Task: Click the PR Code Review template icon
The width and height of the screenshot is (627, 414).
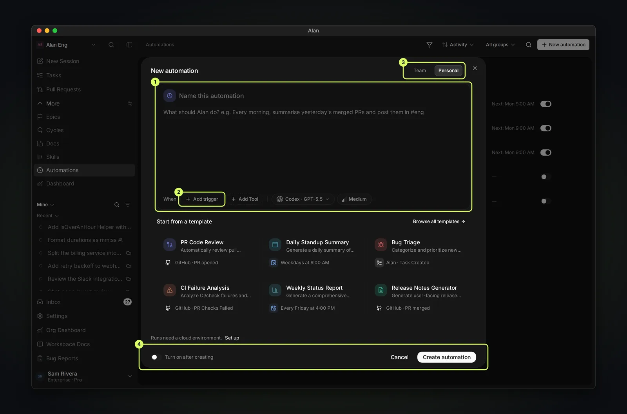Action: coord(170,245)
